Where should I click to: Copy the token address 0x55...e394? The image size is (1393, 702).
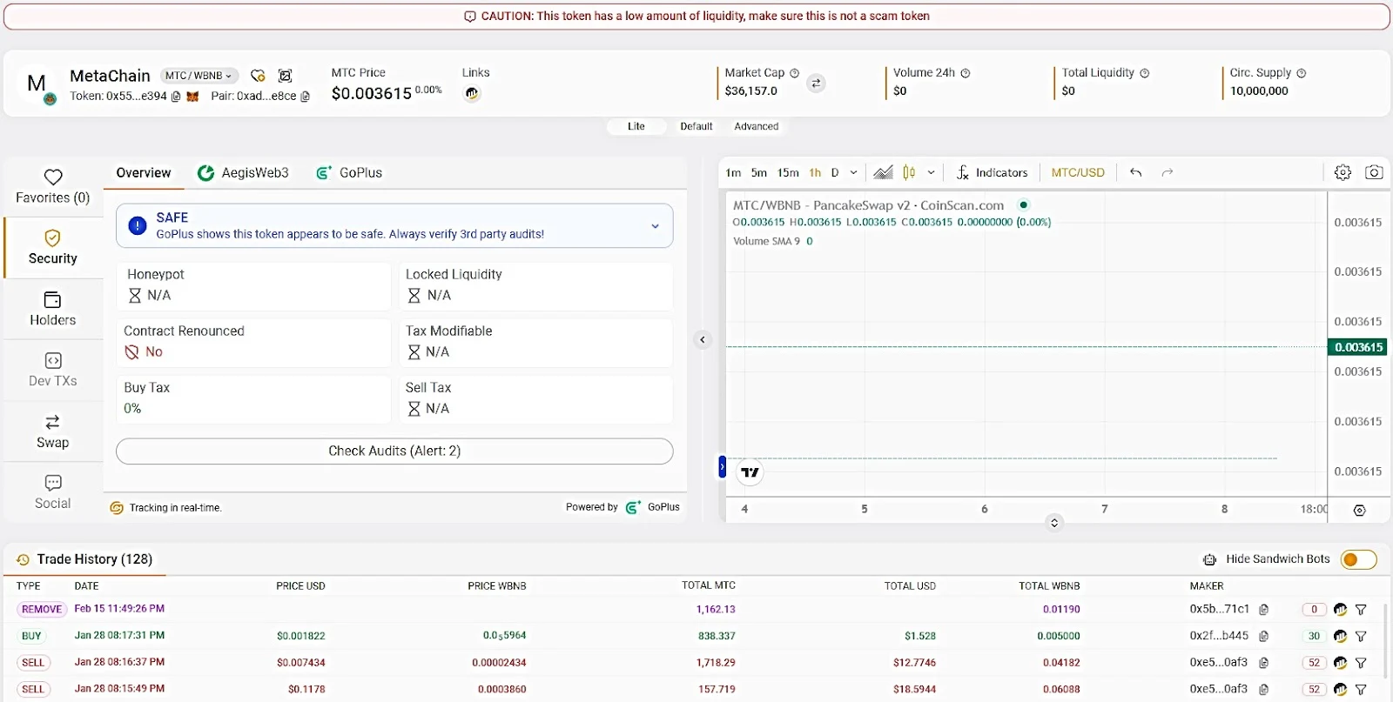point(176,97)
